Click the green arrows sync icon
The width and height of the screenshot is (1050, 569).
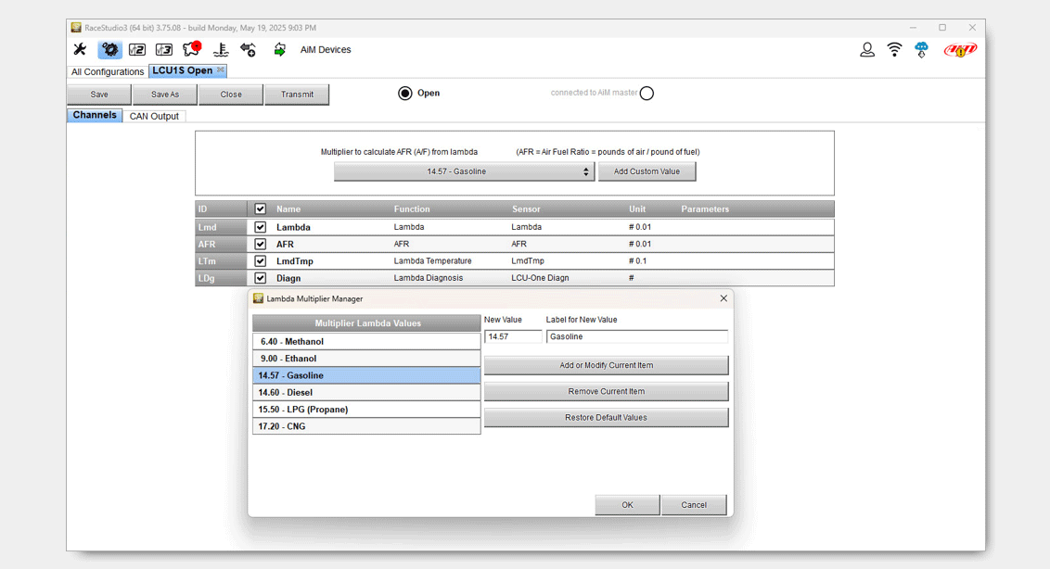(279, 50)
